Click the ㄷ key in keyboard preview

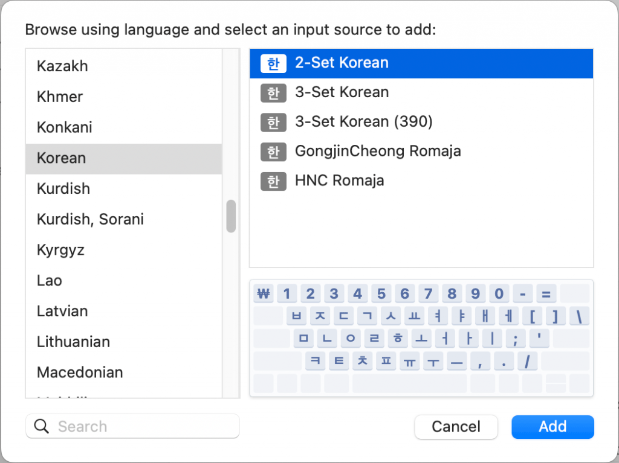click(343, 316)
